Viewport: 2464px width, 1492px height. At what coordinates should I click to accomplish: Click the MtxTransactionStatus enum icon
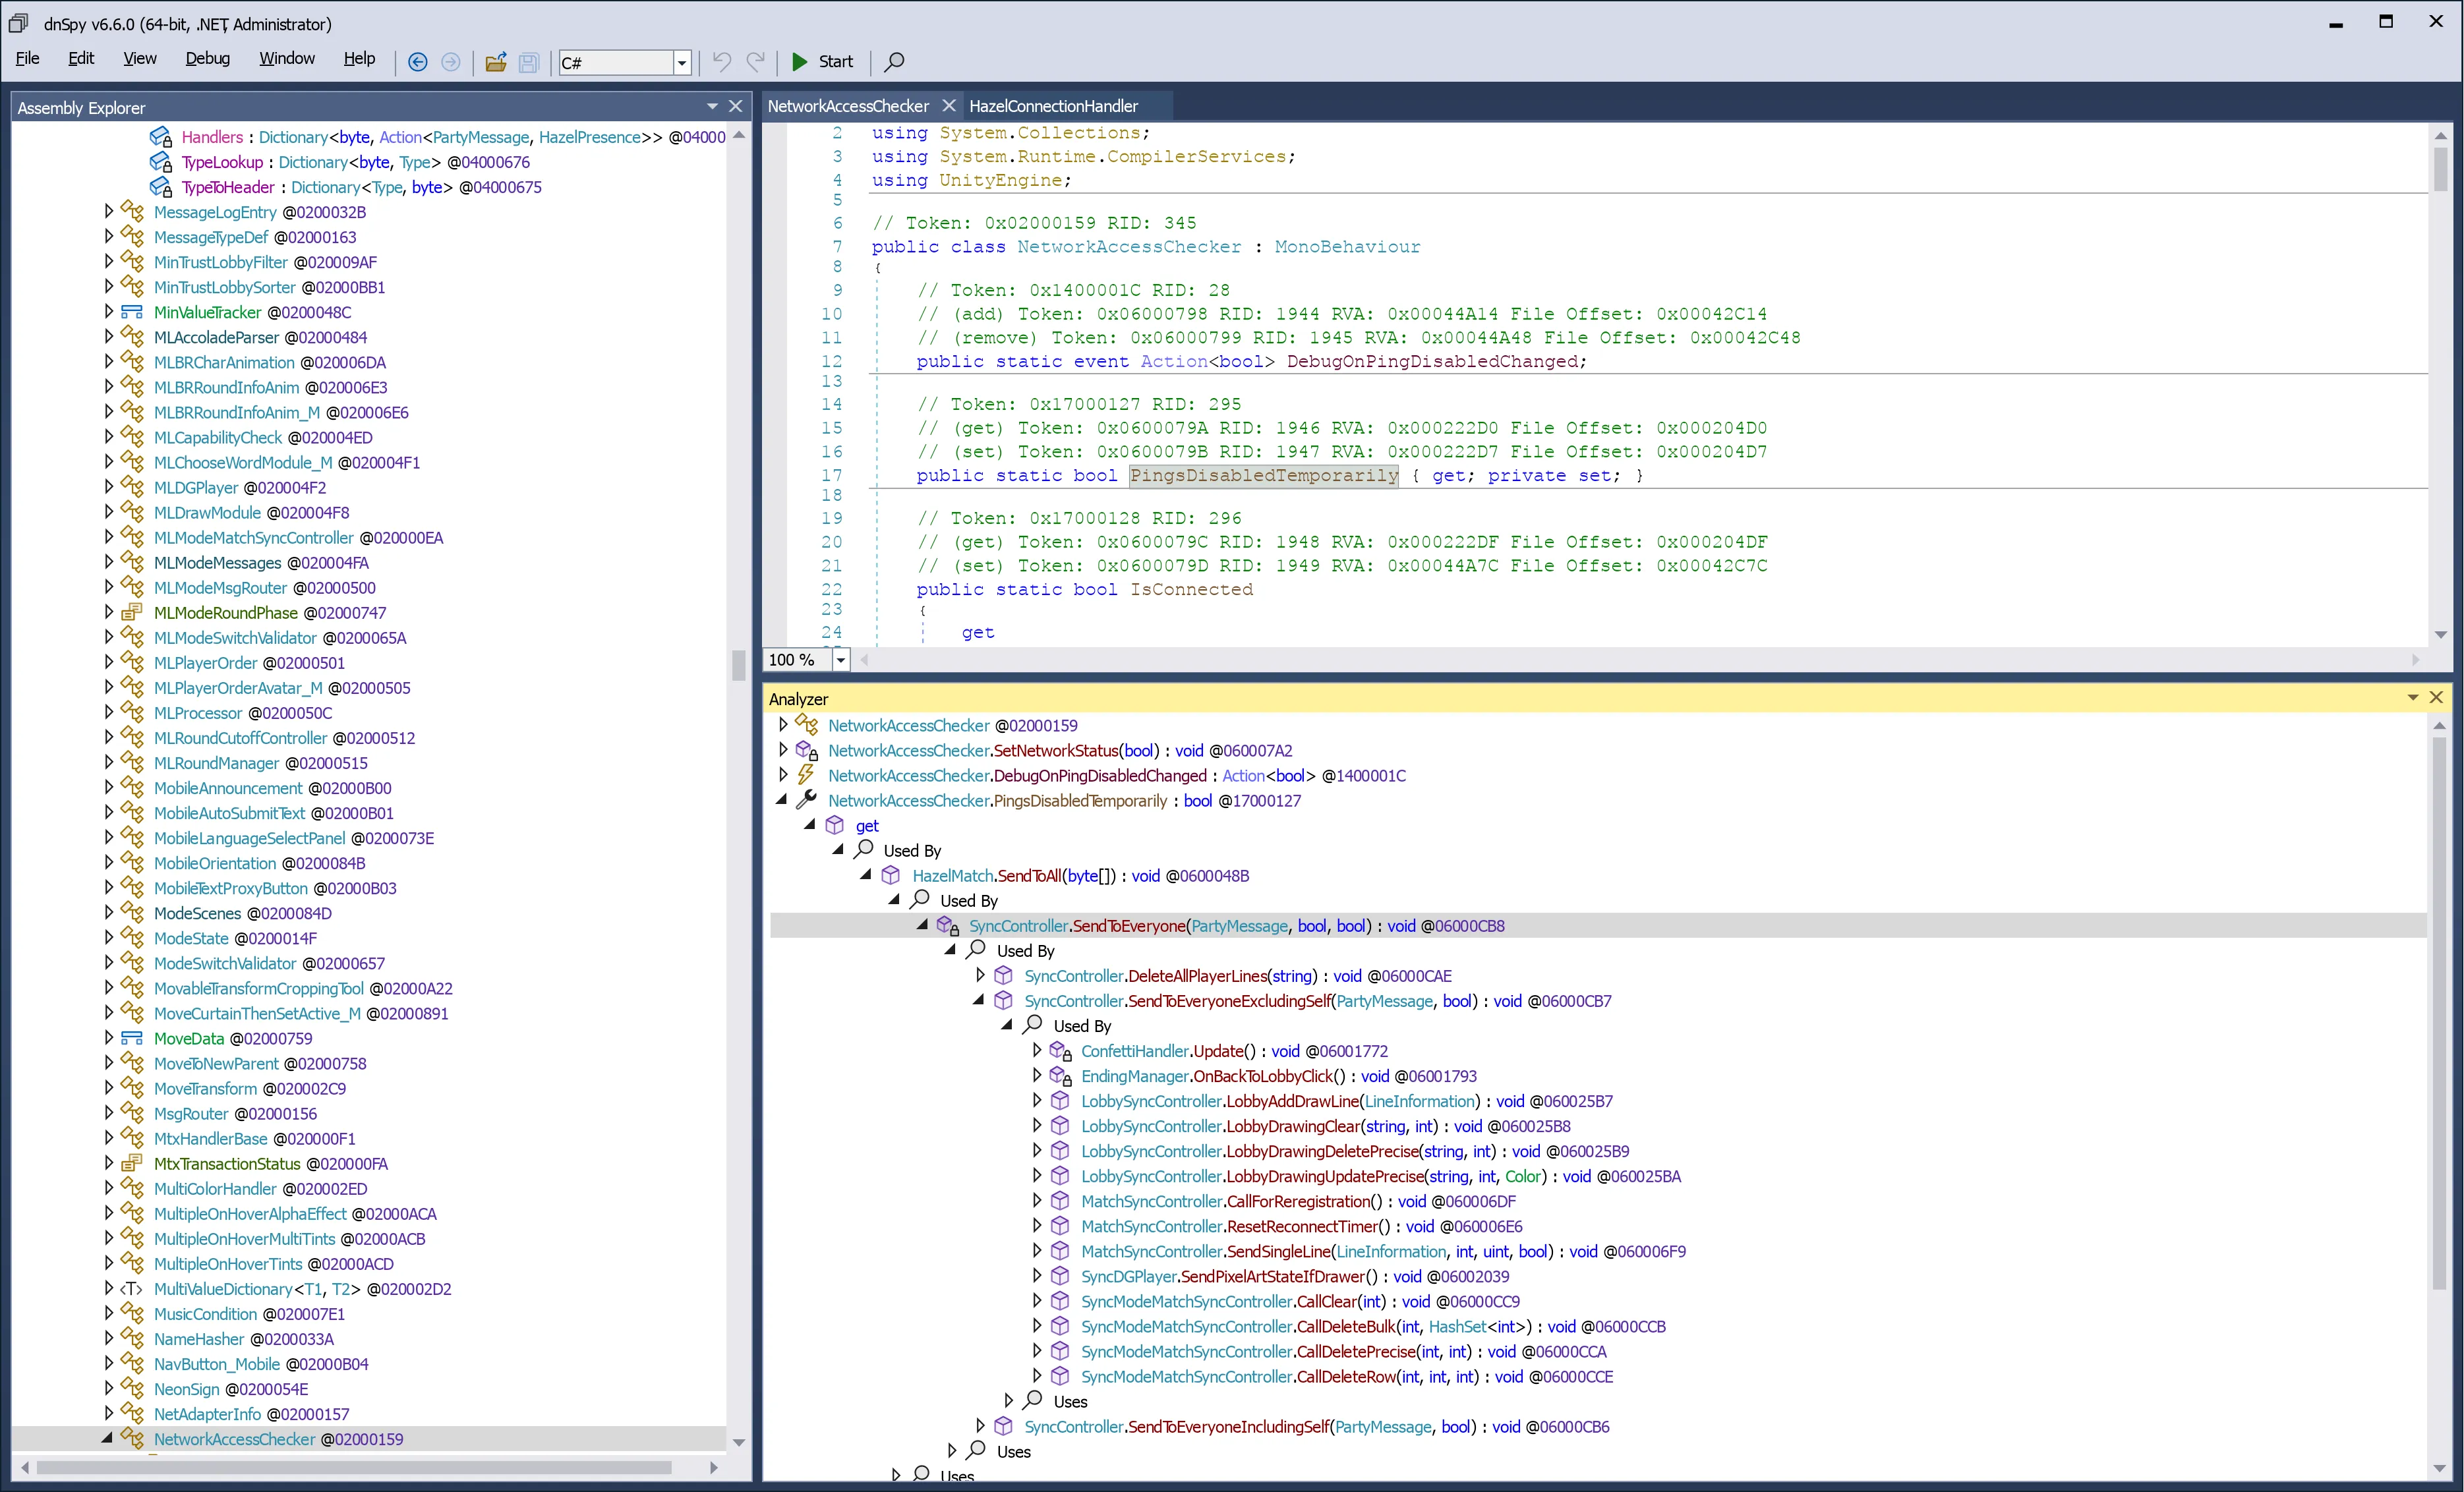click(x=132, y=1163)
